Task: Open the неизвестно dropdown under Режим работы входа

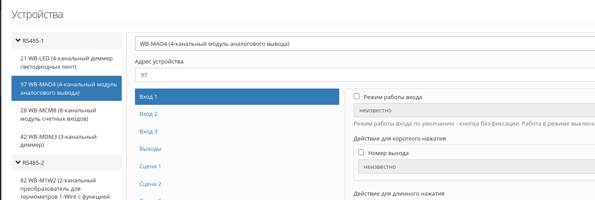Action: 474,110
